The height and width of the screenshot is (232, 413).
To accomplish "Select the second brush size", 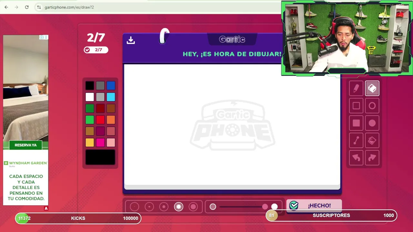I will point(149,207).
